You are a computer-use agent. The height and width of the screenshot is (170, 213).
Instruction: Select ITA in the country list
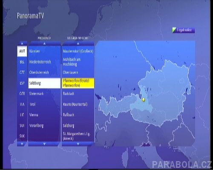coord(22,104)
